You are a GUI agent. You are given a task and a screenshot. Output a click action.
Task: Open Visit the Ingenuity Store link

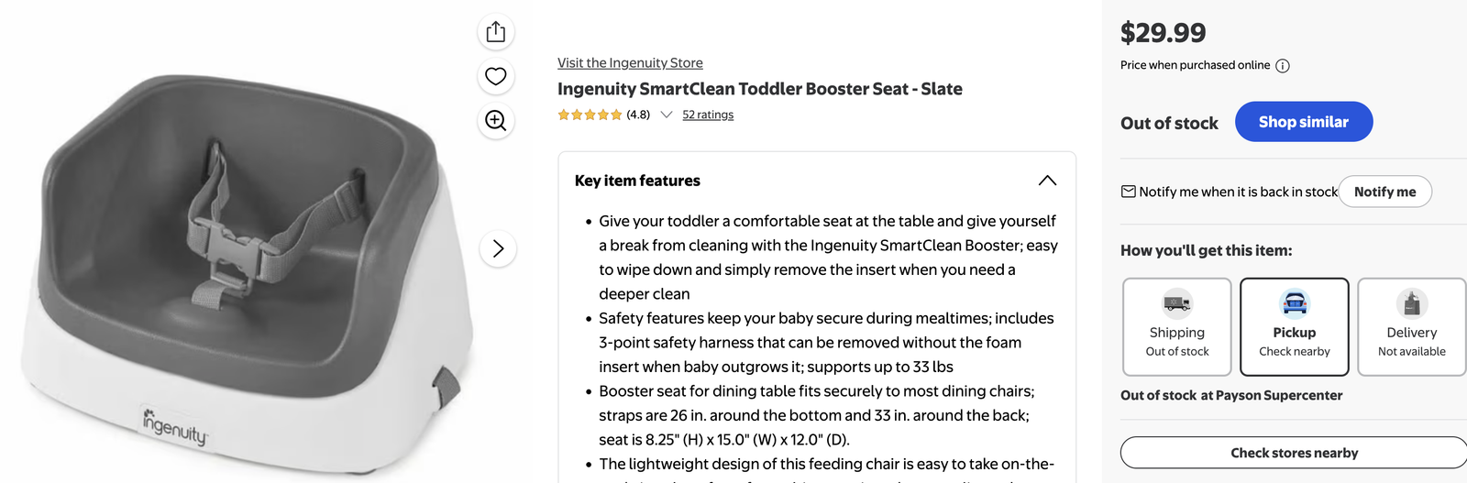[630, 63]
